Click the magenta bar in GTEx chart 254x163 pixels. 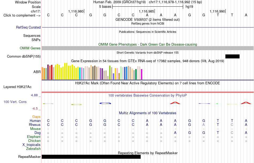[x=142, y=74]
